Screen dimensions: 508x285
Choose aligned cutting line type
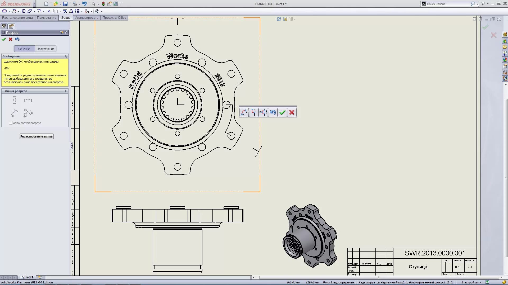[x=28, y=113]
